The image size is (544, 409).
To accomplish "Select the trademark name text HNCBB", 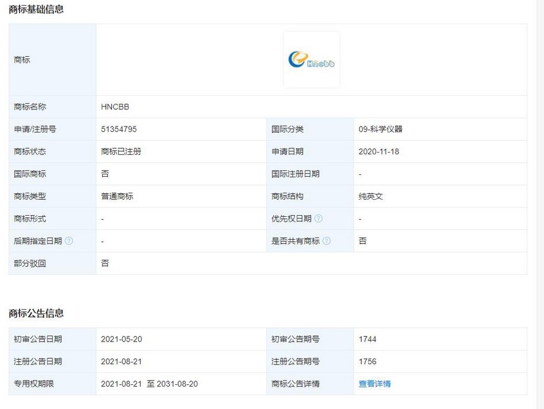I will pyautogui.click(x=115, y=107).
